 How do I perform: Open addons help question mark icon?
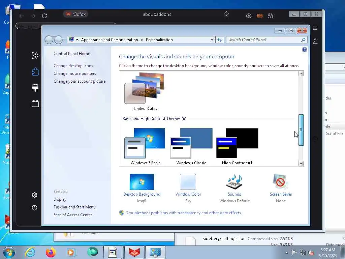(35, 208)
